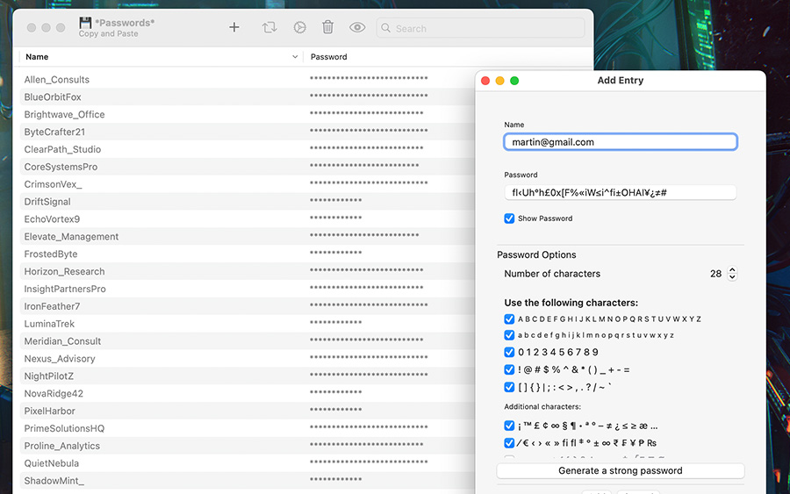
Task: Click Generate a strong password button
Action: pyautogui.click(x=620, y=471)
